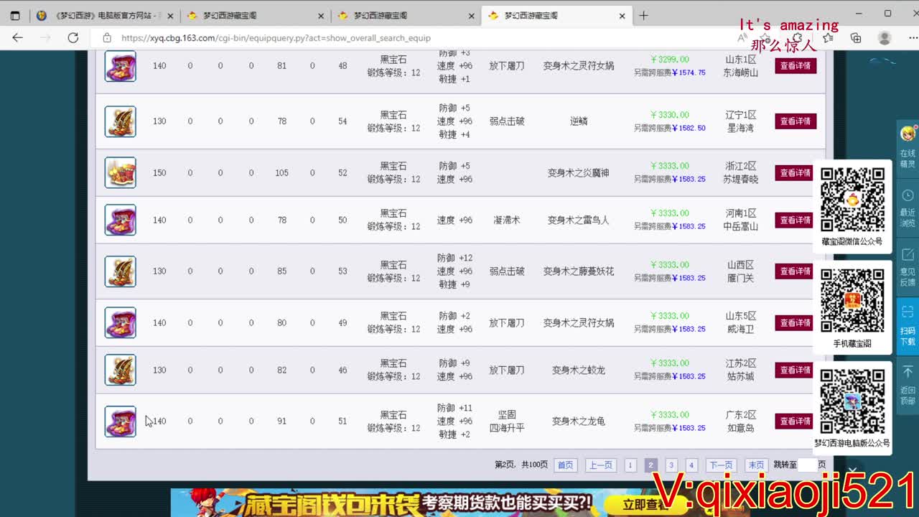Image resolution: width=919 pixels, height=517 pixels.
Task: Open the 在线精灵 sidebar item
Action: pos(908,146)
